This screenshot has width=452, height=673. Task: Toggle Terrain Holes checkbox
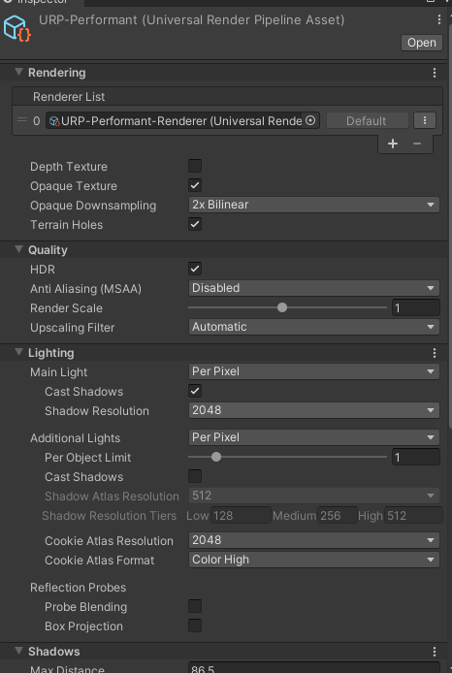pos(195,224)
